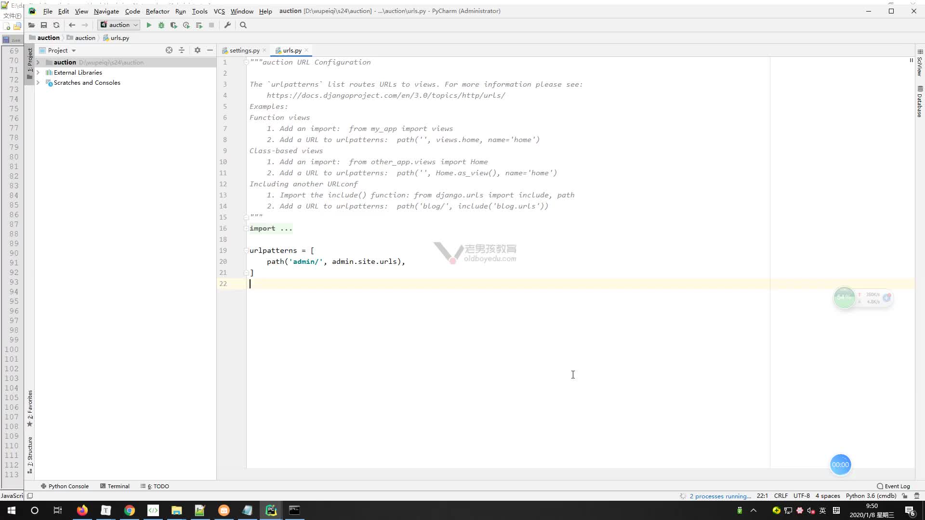Image resolution: width=925 pixels, height=520 pixels.
Task: Expand Scratches and Consoles node
Action: tap(38, 83)
